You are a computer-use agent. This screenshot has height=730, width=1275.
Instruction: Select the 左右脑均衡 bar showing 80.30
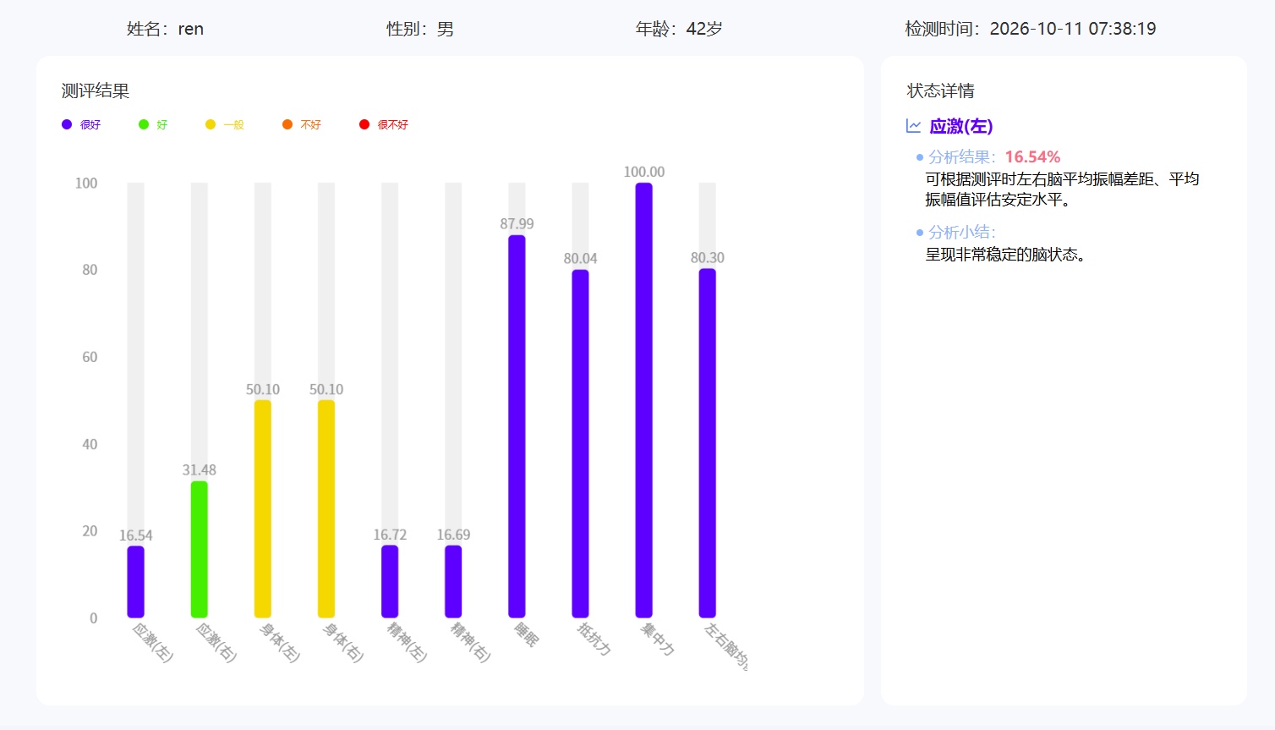(707, 443)
